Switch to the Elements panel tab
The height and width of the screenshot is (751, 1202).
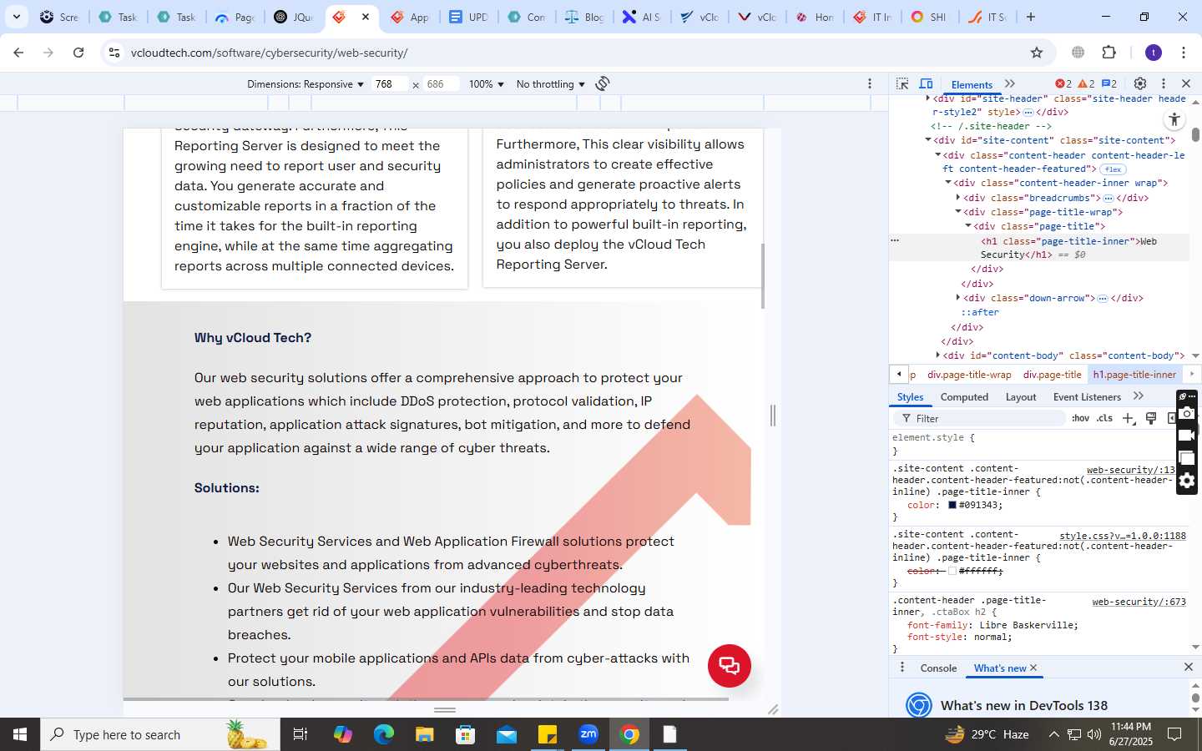click(x=972, y=84)
